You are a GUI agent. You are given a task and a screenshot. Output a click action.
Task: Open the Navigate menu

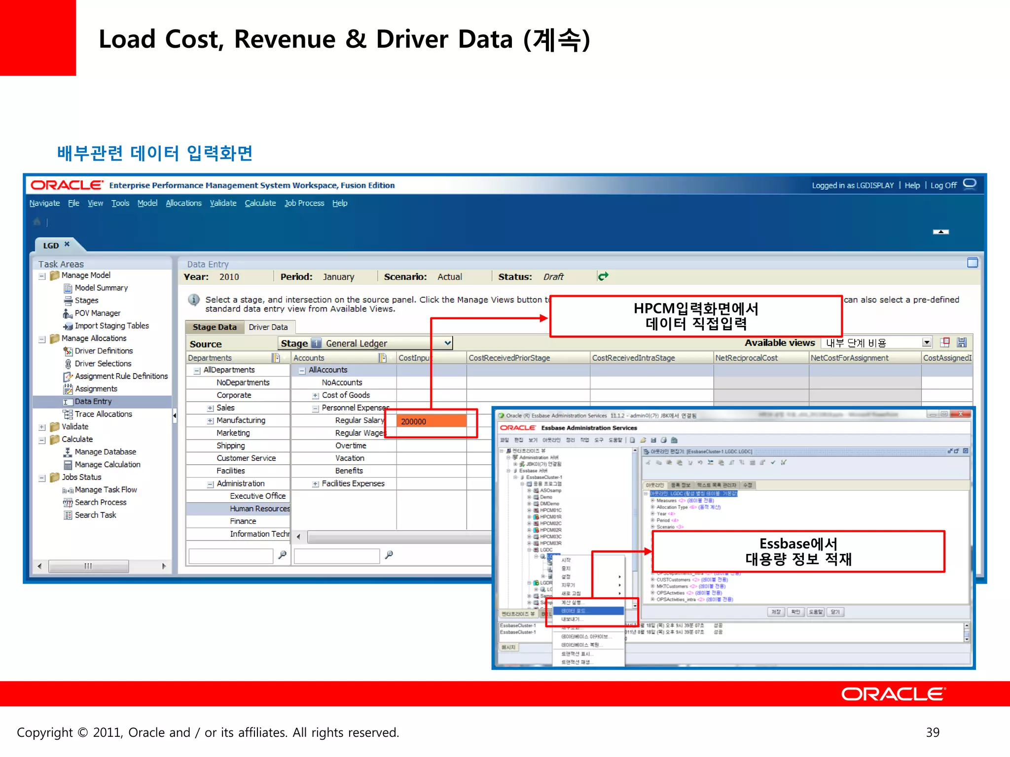pyautogui.click(x=44, y=203)
